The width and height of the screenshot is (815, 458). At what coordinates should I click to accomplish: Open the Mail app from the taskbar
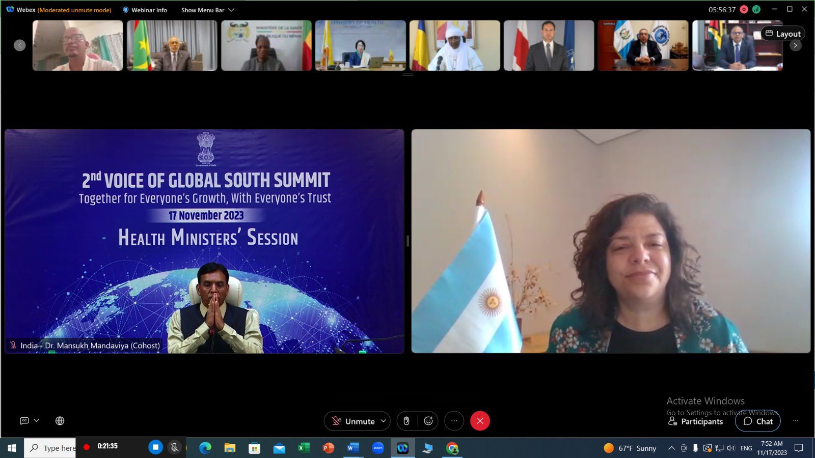(x=279, y=448)
